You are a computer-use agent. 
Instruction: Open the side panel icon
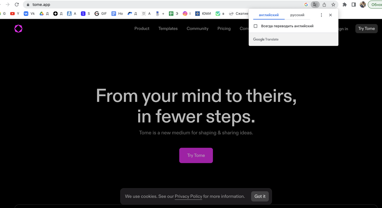[x=354, y=5]
